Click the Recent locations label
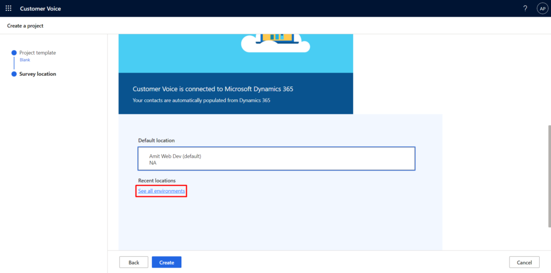The image size is (551, 273). pyautogui.click(x=157, y=181)
